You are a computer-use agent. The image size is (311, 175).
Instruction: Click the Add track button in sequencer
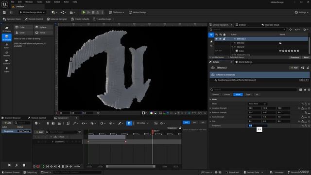pos(39,132)
